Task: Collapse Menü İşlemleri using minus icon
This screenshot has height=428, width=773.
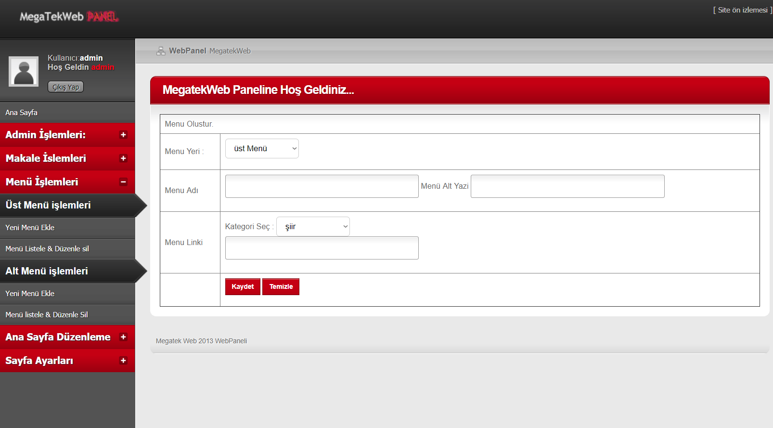Action: (x=123, y=182)
